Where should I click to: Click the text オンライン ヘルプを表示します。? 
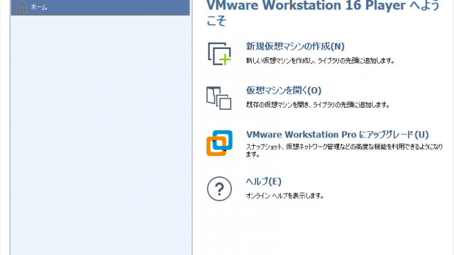click(284, 195)
